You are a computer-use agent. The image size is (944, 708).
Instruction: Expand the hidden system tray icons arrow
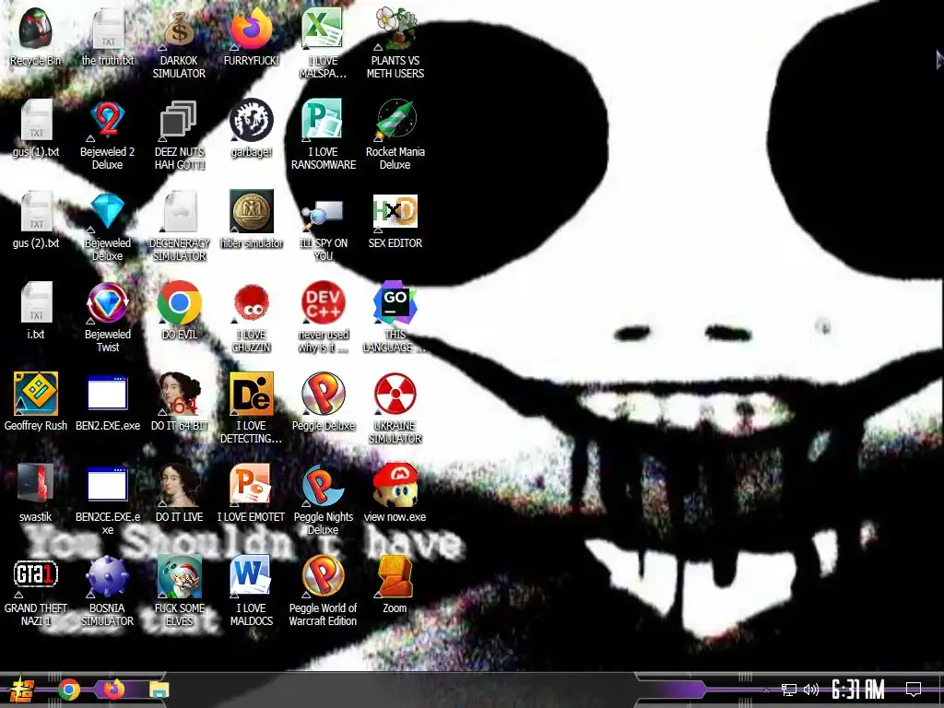[766, 690]
